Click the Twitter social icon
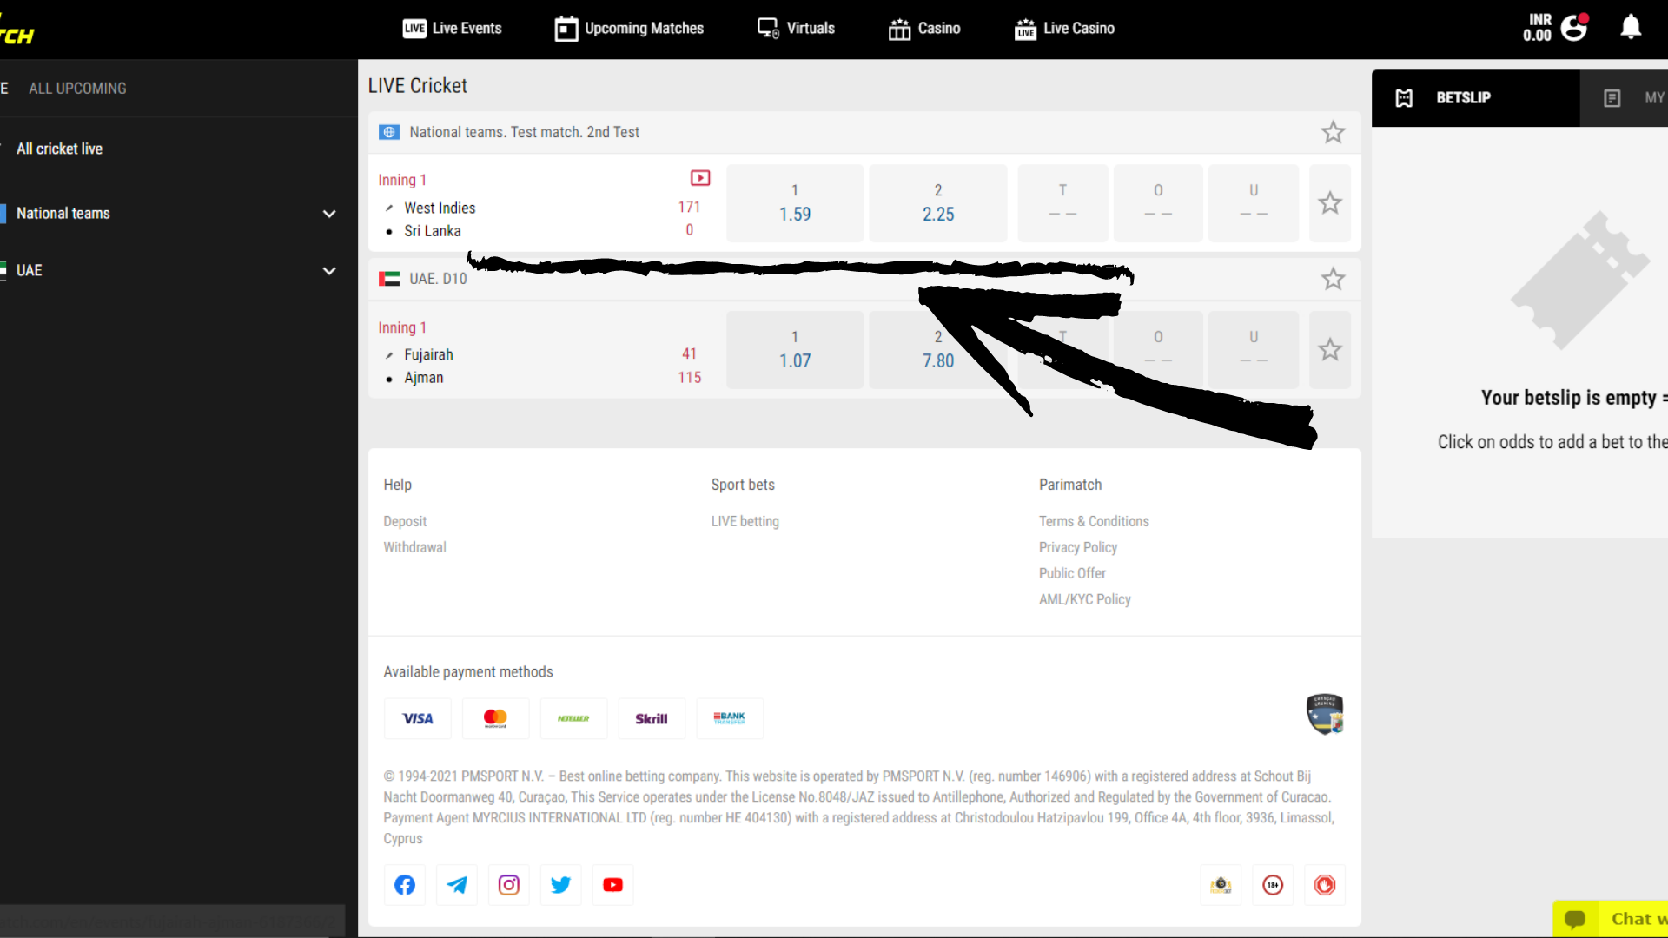This screenshot has width=1668, height=938. tap(561, 885)
